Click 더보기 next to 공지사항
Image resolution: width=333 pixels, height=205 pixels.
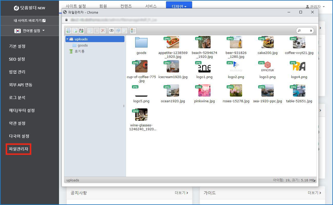pyautogui.click(x=181, y=193)
